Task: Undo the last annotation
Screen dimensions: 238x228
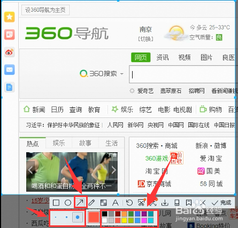Action: [129, 202]
